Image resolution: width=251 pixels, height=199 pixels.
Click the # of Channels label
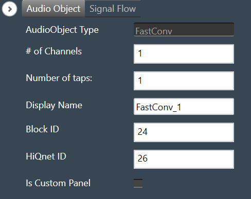53,51
